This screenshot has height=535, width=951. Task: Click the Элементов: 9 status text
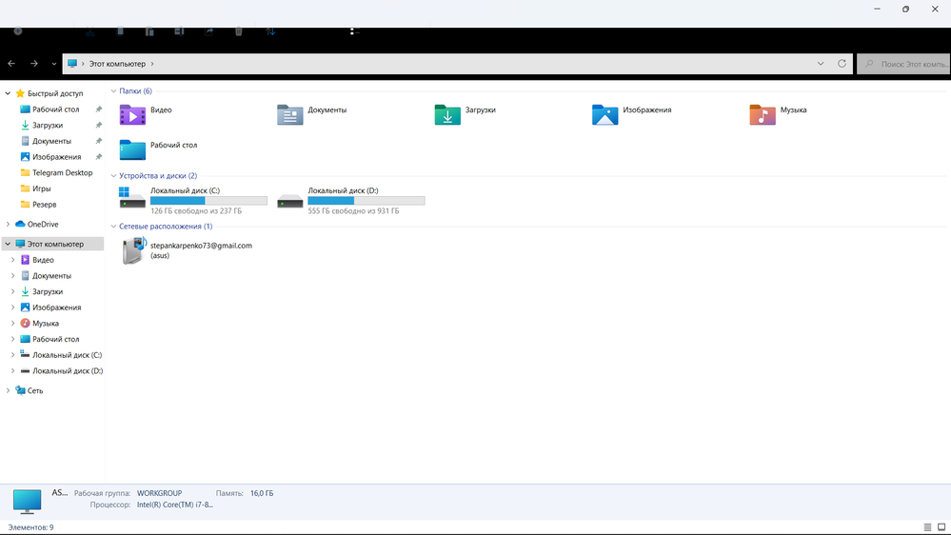[x=30, y=527]
